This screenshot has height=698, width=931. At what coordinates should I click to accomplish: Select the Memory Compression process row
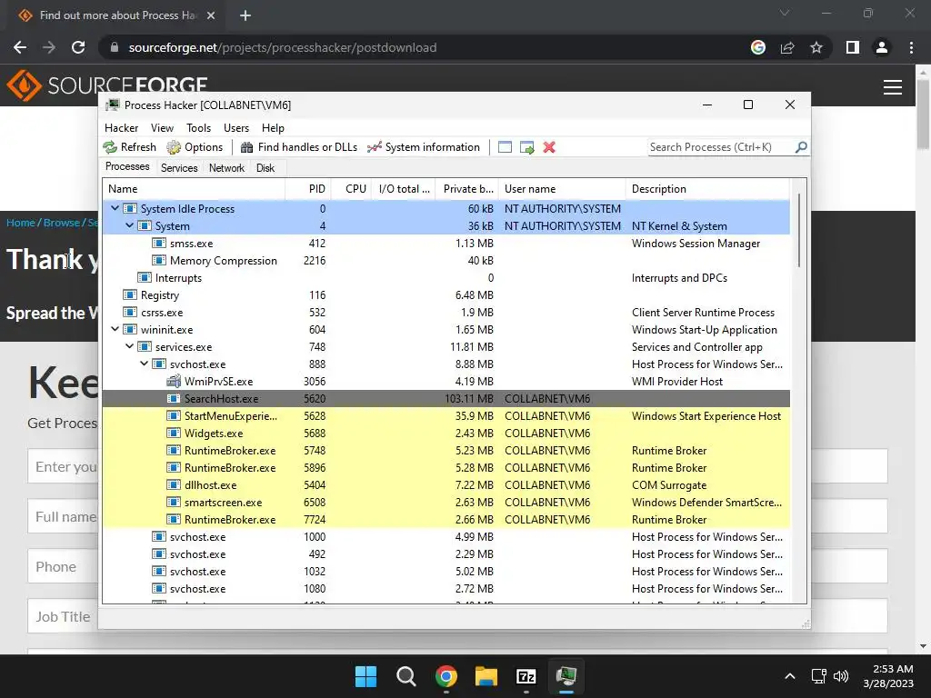click(x=445, y=261)
